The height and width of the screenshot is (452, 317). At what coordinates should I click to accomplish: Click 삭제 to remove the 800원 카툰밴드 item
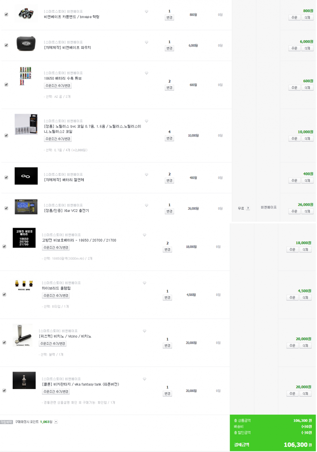click(x=307, y=17)
